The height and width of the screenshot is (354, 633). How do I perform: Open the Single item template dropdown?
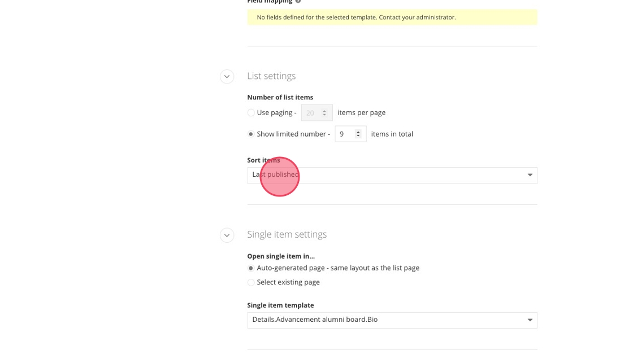pyautogui.click(x=392, y=320)
